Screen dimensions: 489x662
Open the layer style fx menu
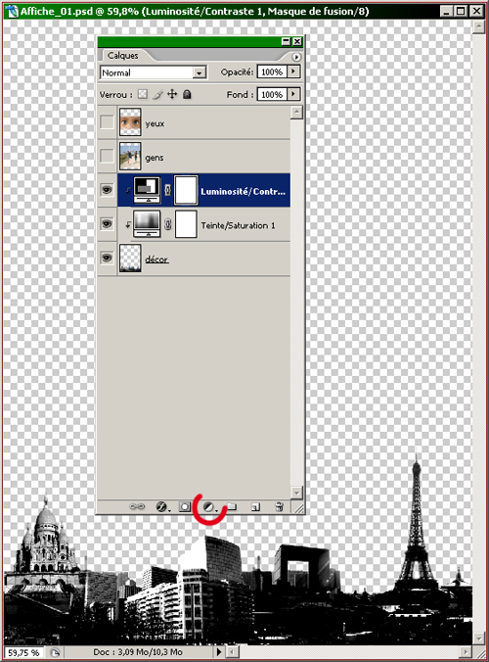[x=162, y=506]
